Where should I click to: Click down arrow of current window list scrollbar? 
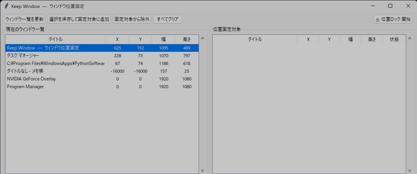click(202, 171)
